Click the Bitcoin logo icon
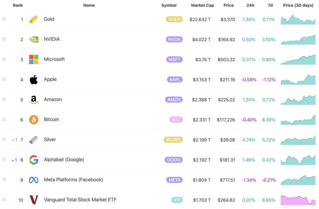Image resolution: width=319 pixels, height=209 pixels. 34,120
